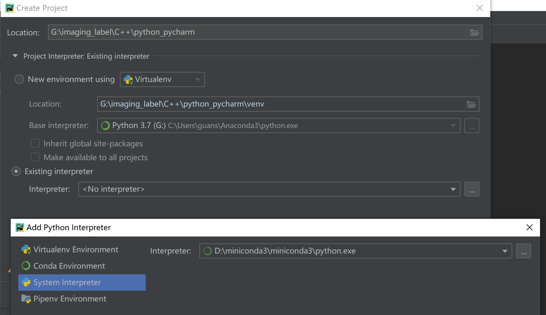Click the D:\miniconda3\miniconda3\python.exe interpreter field
This screenshot has height=315, width=546.
(x=355, y=251)
